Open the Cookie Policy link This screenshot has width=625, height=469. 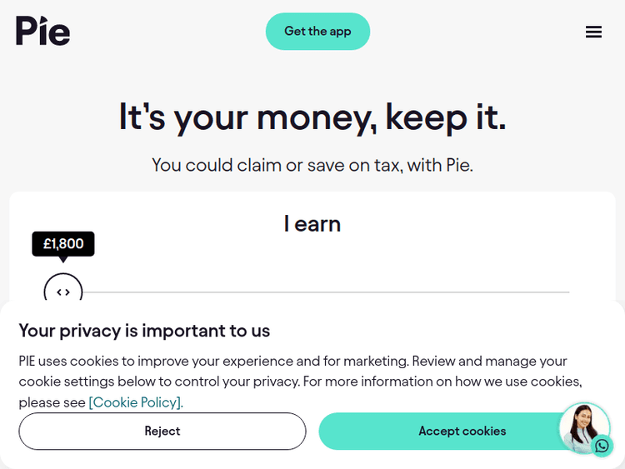(x=136, y=402)
